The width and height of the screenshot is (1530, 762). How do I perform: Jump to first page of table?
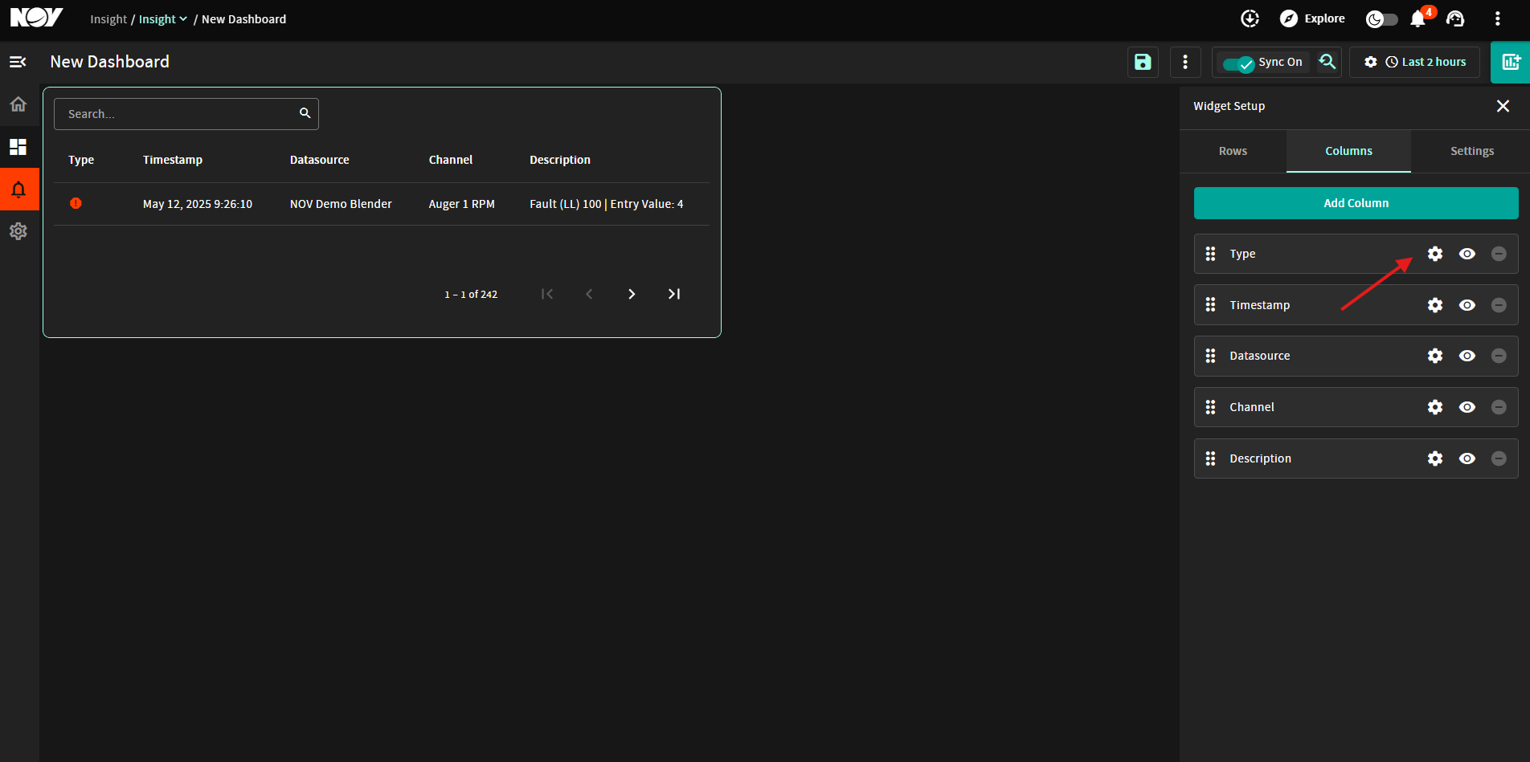click(x=547, y=294)
